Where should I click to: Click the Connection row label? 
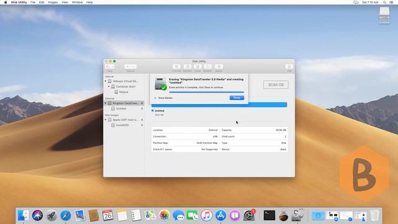coord(159,137)
